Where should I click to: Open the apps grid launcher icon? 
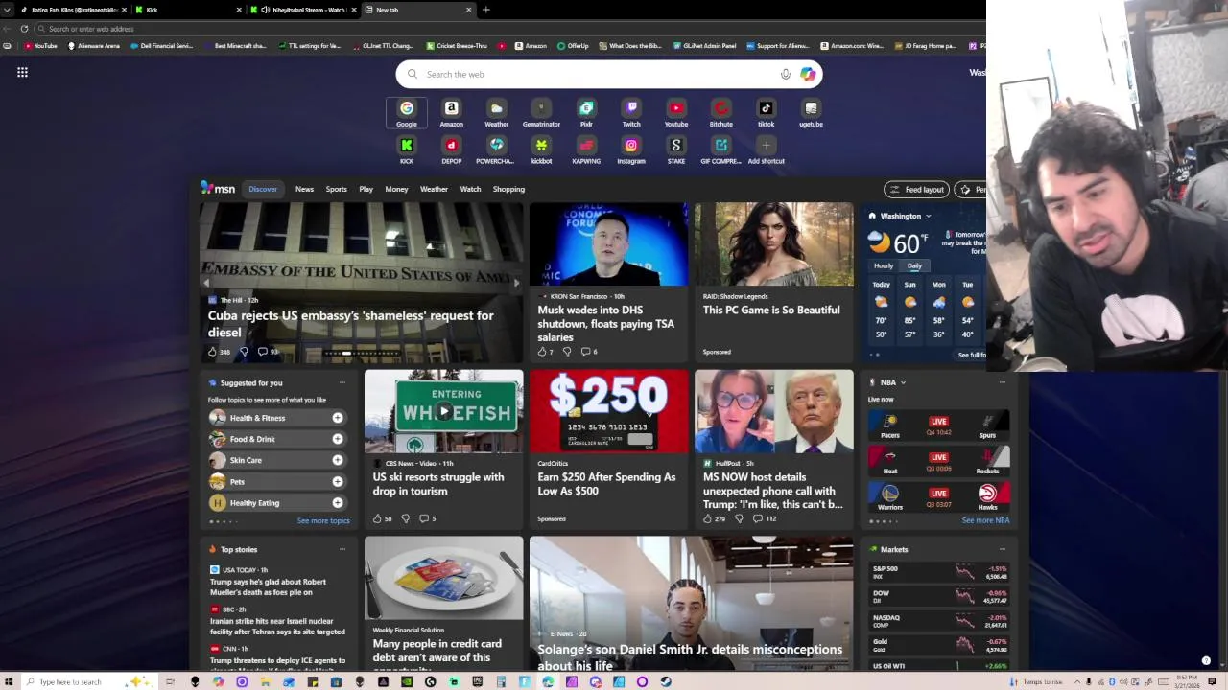tap(22, 72)
